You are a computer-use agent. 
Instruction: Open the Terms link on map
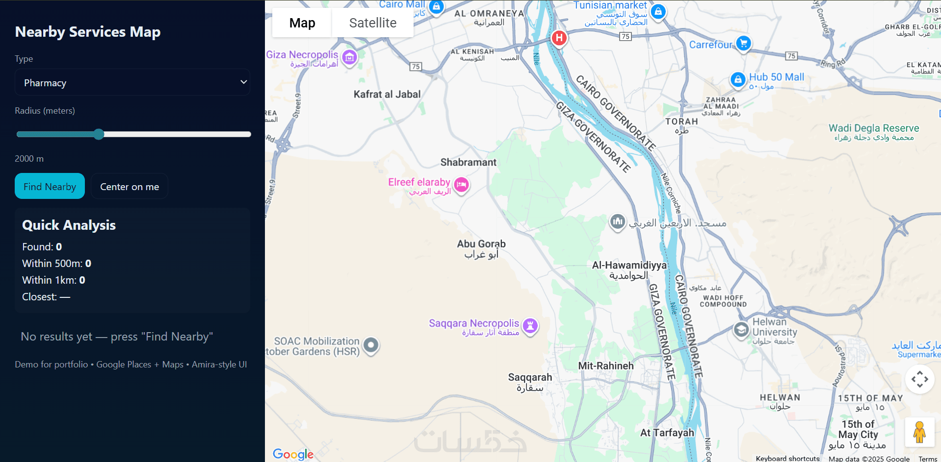pyautogui.click(x=928, y=459)
